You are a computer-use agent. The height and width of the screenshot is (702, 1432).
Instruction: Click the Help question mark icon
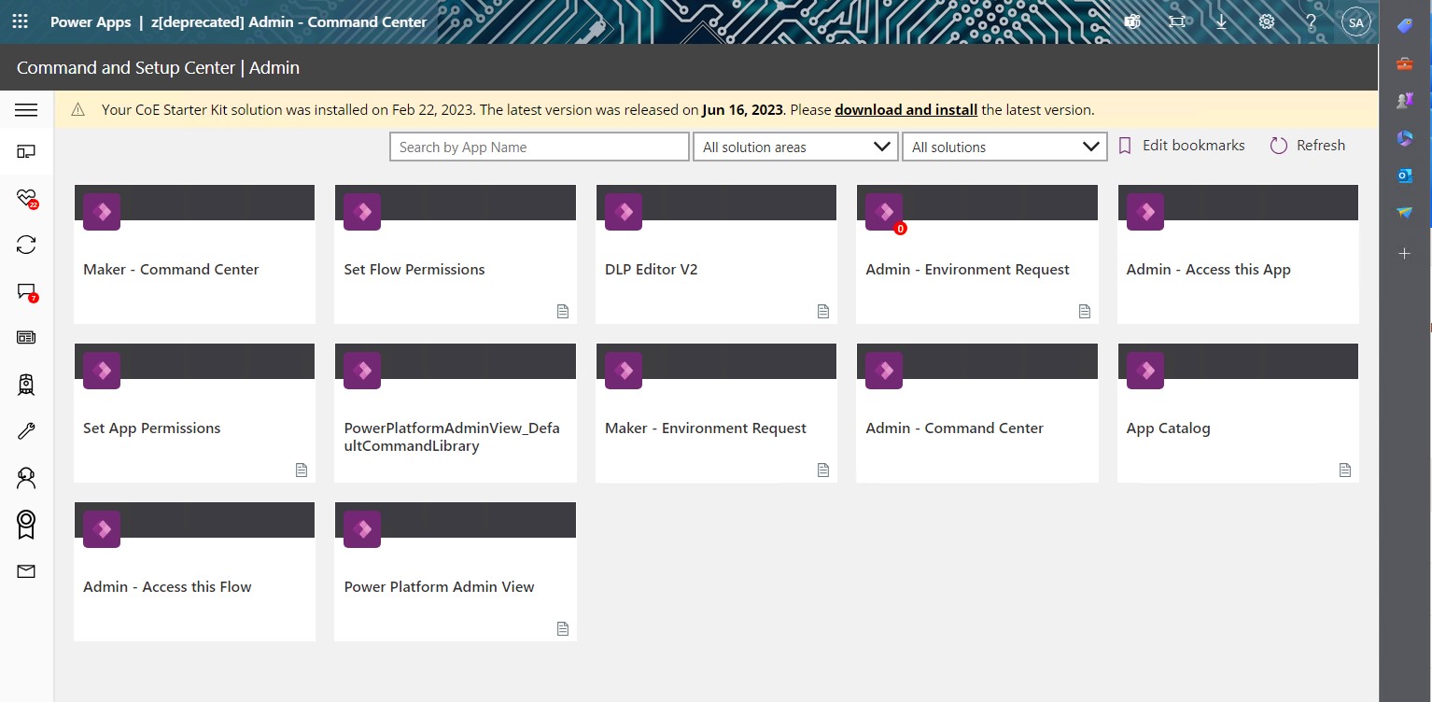pyautogui.click(x=1311, y=21)
